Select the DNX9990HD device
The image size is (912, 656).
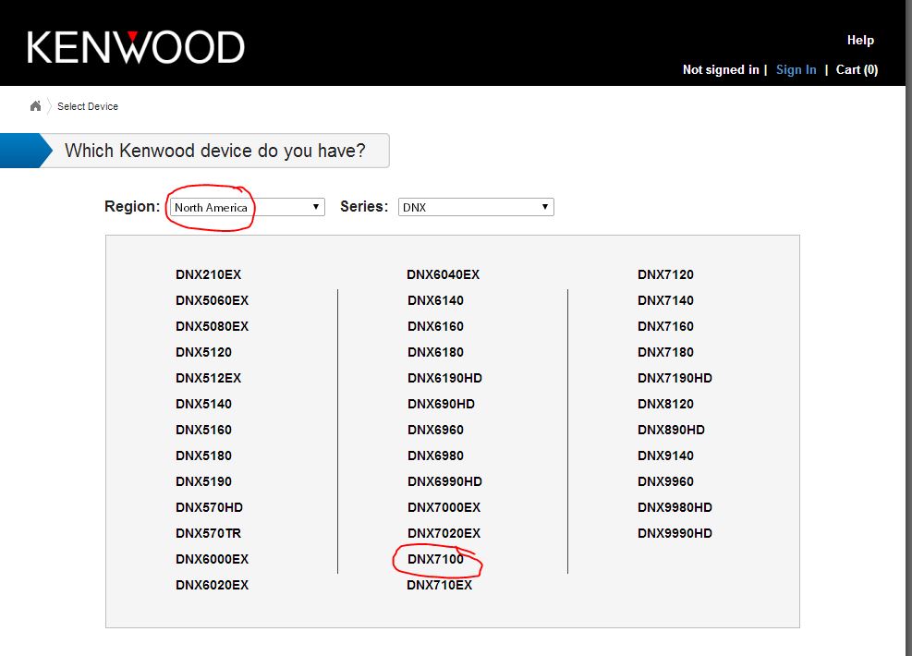(x=675, y=533)
